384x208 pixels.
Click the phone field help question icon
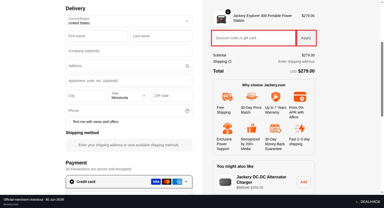(x=187, y=111)
